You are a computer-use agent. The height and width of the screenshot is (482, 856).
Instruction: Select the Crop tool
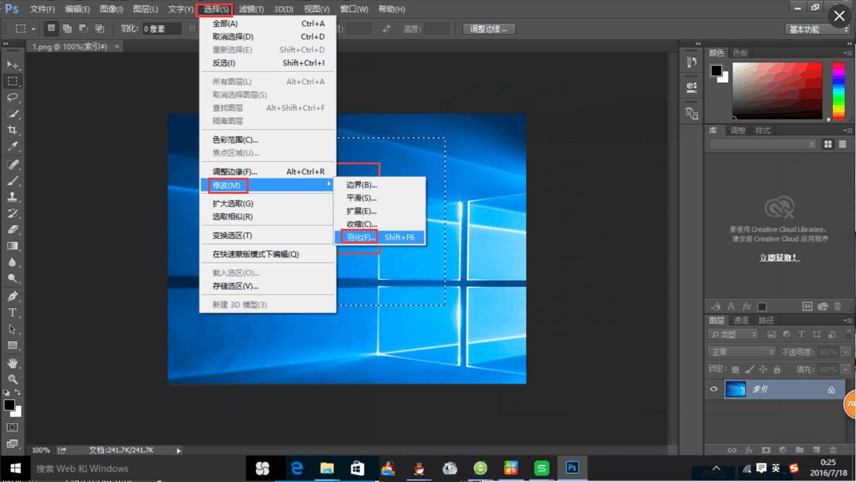point(12,130)
